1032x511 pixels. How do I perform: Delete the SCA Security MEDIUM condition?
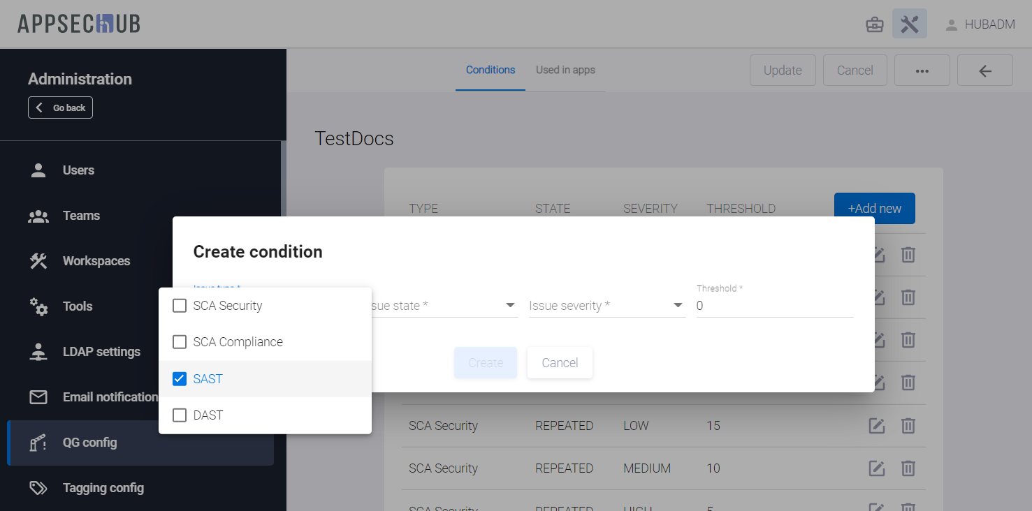(908, 468)
